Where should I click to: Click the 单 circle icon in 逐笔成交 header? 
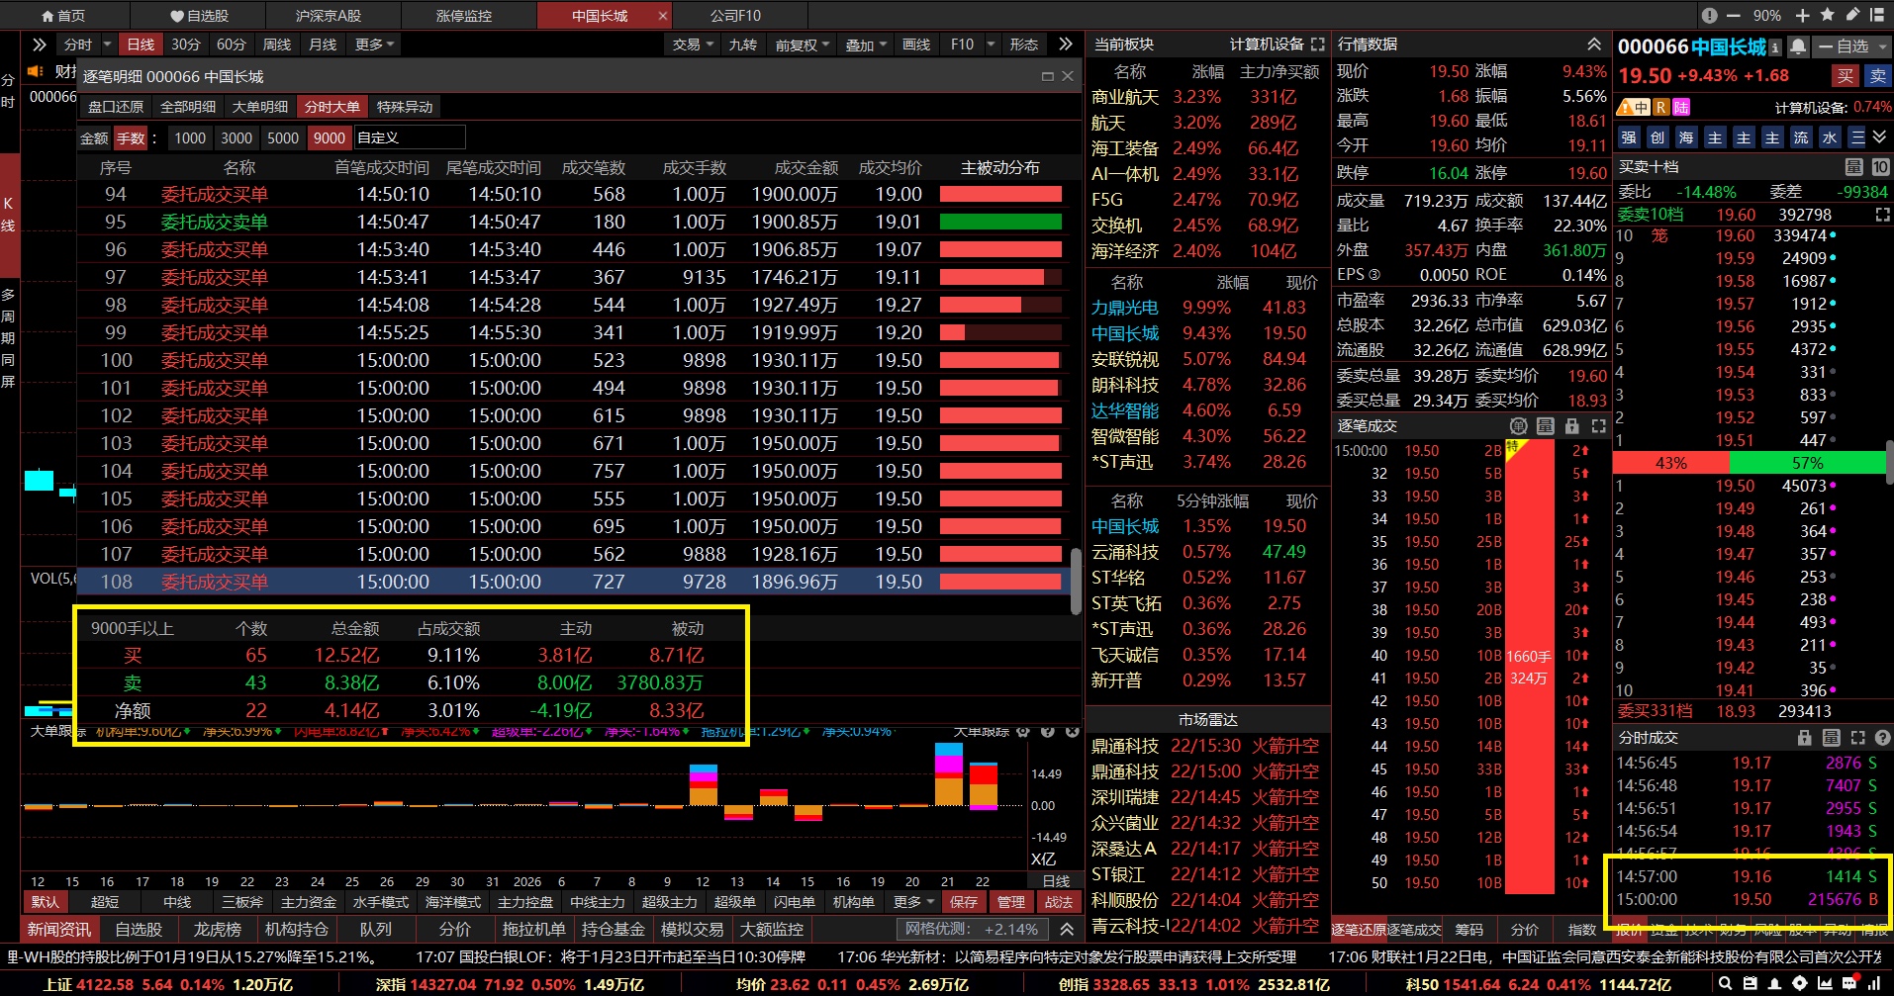[x=1519, y=426]
